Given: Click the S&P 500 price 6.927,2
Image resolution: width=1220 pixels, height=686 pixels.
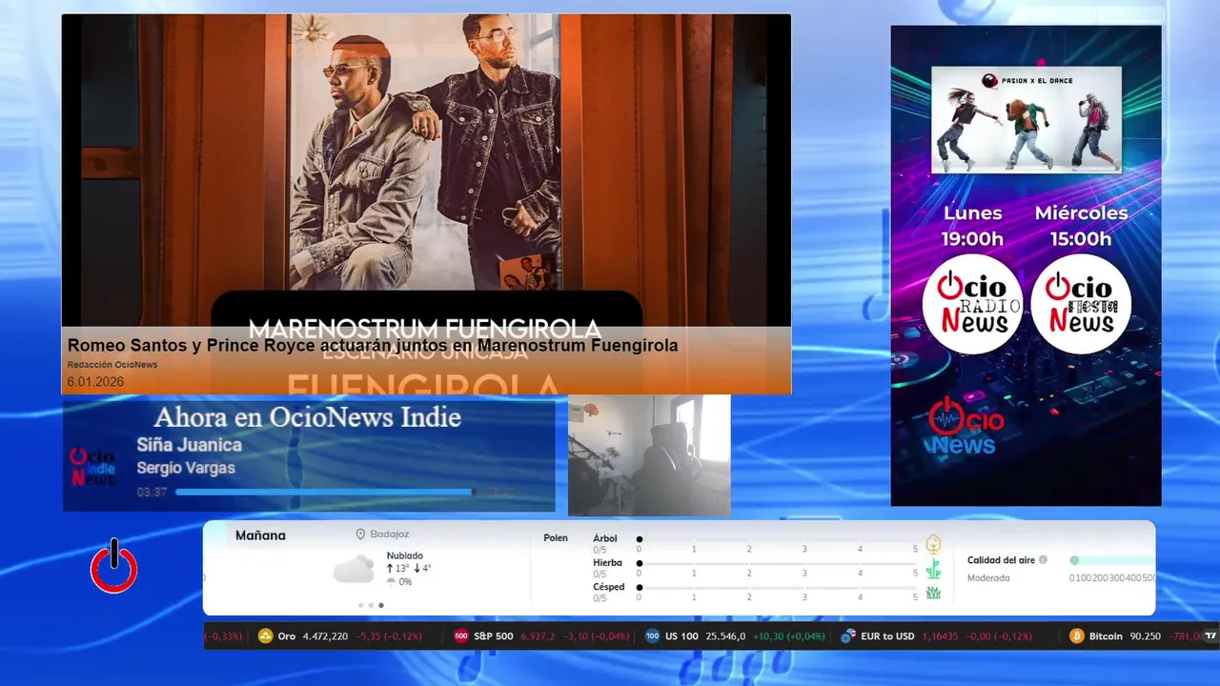Looking at the screenshot, I should click(538, 636).
